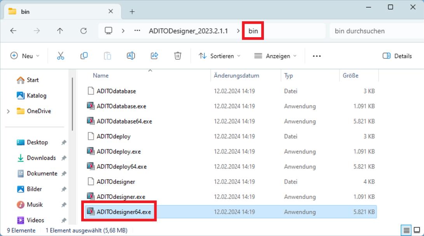Go up one folder level

point(60,31)
